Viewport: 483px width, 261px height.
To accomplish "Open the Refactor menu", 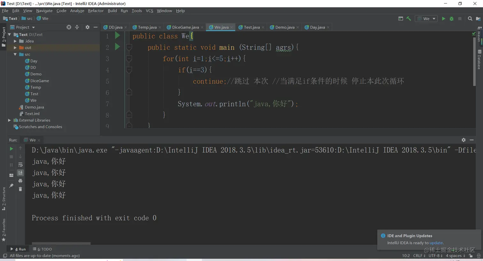I will coord(96,11).
